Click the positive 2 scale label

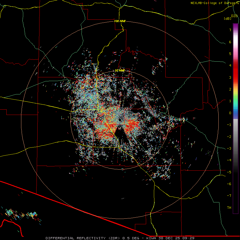point(230,89)
